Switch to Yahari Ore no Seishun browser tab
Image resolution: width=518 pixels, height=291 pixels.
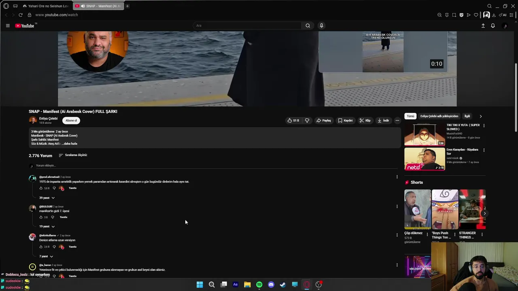[x=45, y=6]
